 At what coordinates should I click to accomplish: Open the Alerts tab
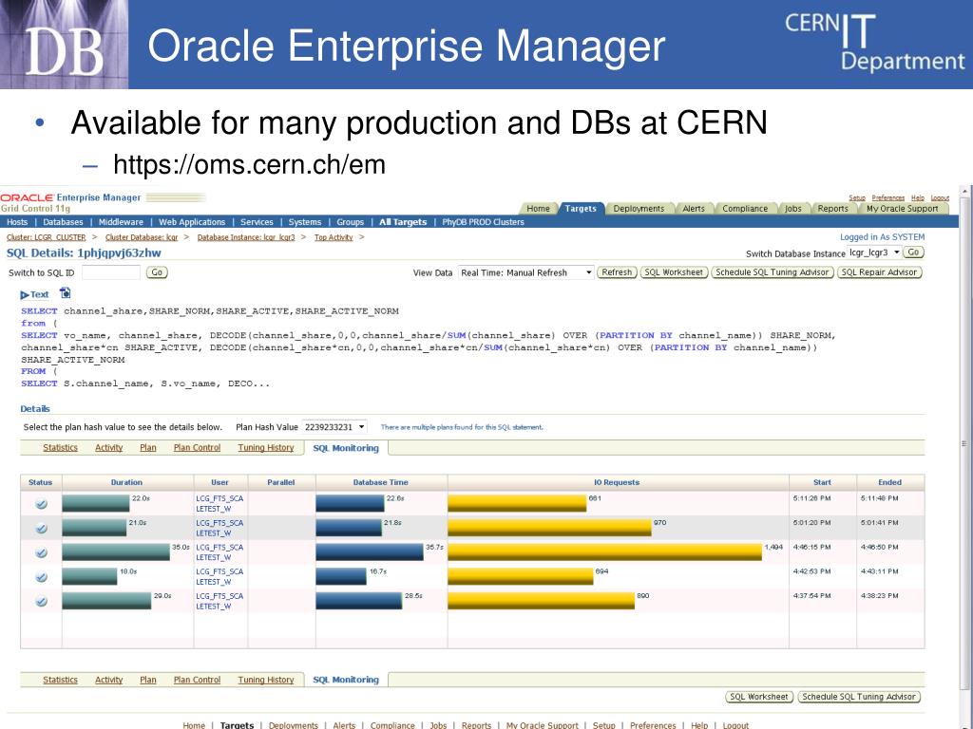(694, 208)
